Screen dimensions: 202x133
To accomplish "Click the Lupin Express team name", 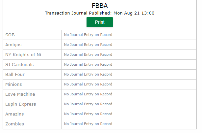I will click(21, 104).
